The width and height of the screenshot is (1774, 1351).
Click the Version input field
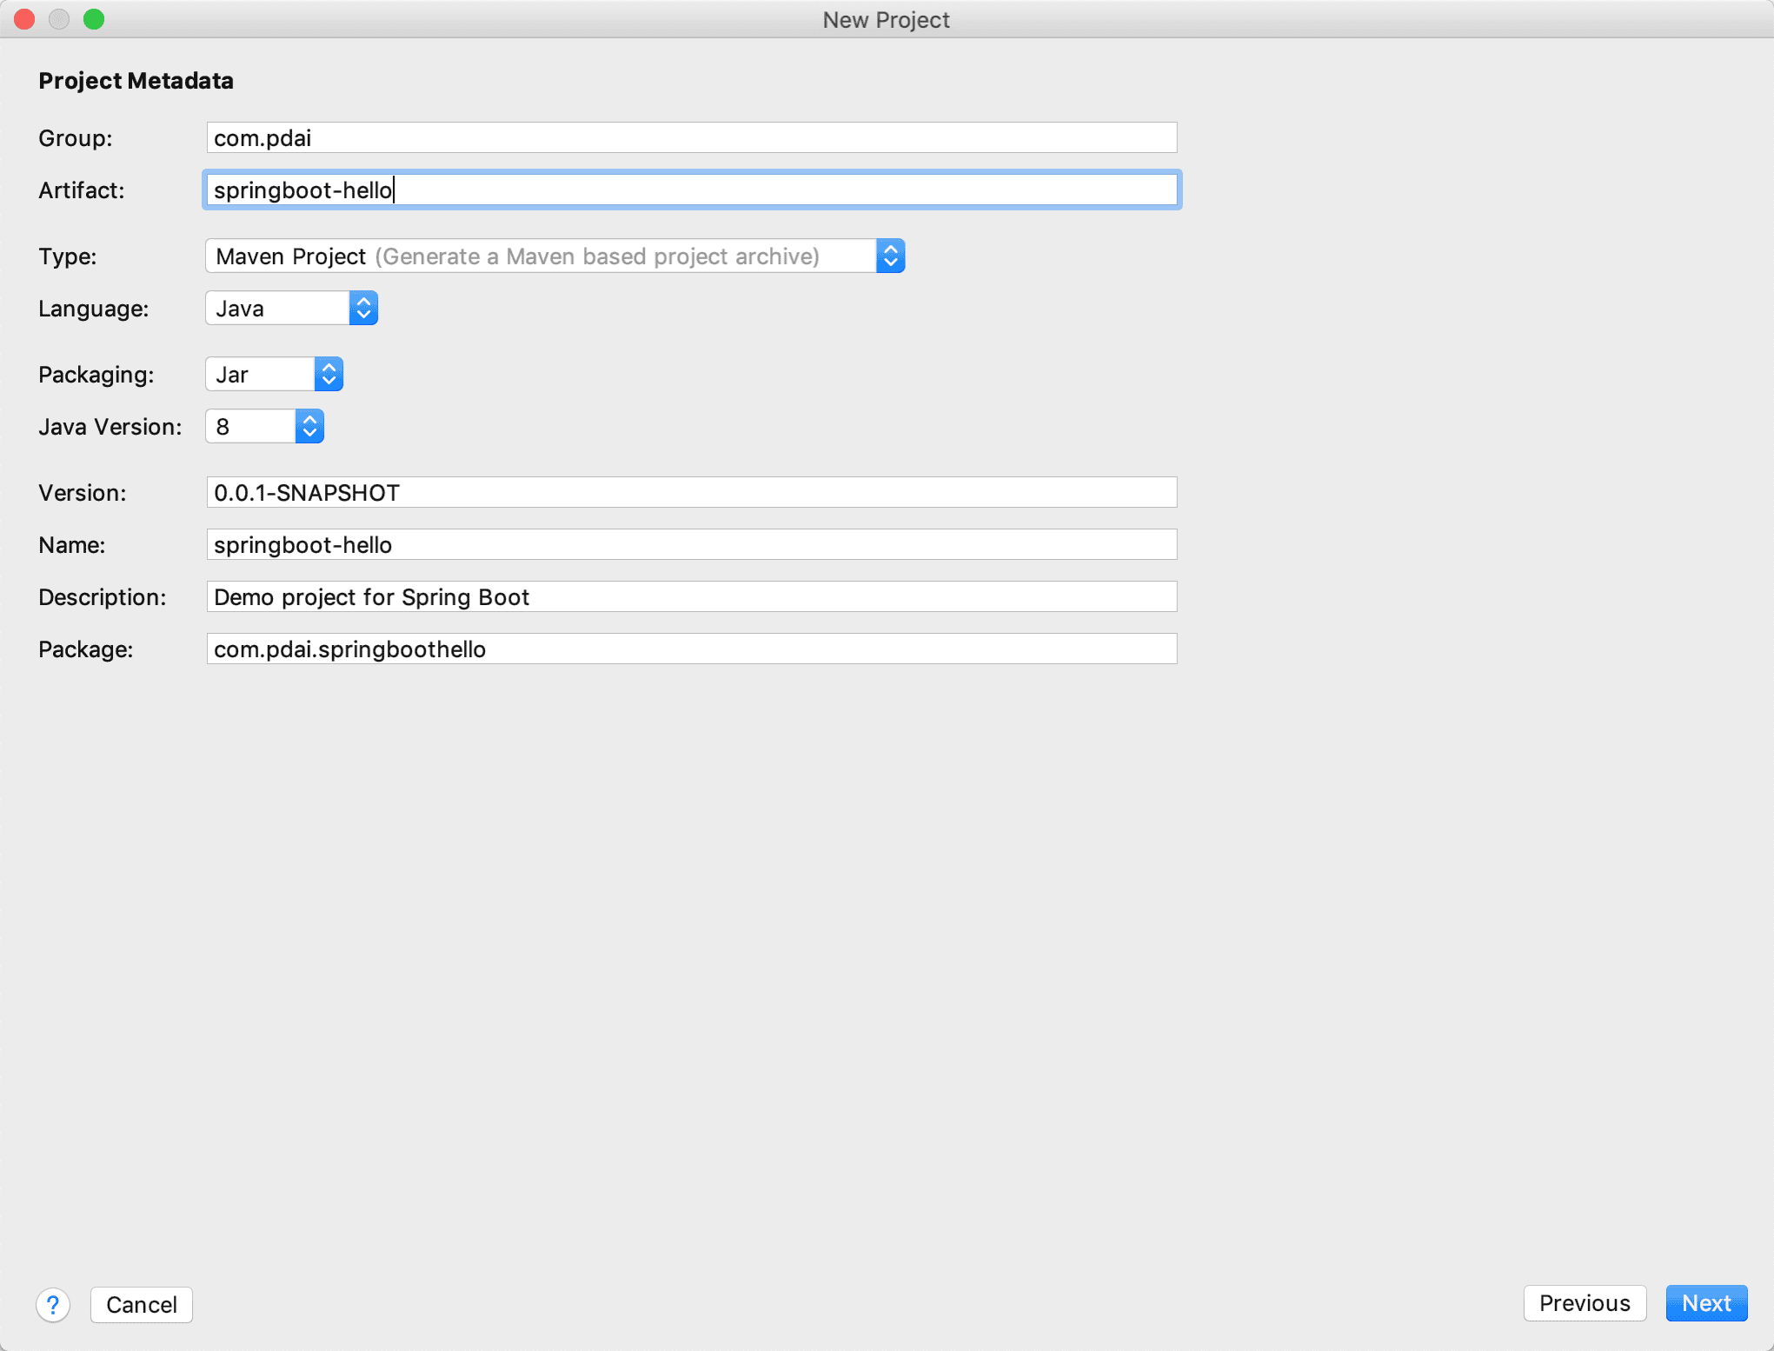tap(691, 493)
